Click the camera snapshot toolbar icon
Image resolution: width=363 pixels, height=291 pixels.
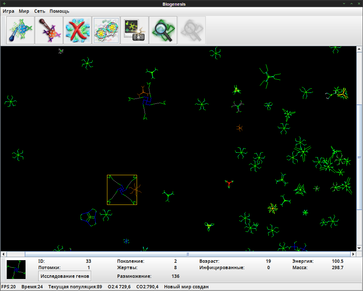pos(134,30)
